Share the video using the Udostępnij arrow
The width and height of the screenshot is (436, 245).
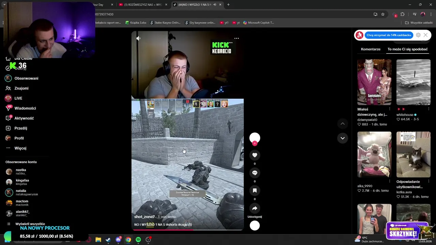255,208
